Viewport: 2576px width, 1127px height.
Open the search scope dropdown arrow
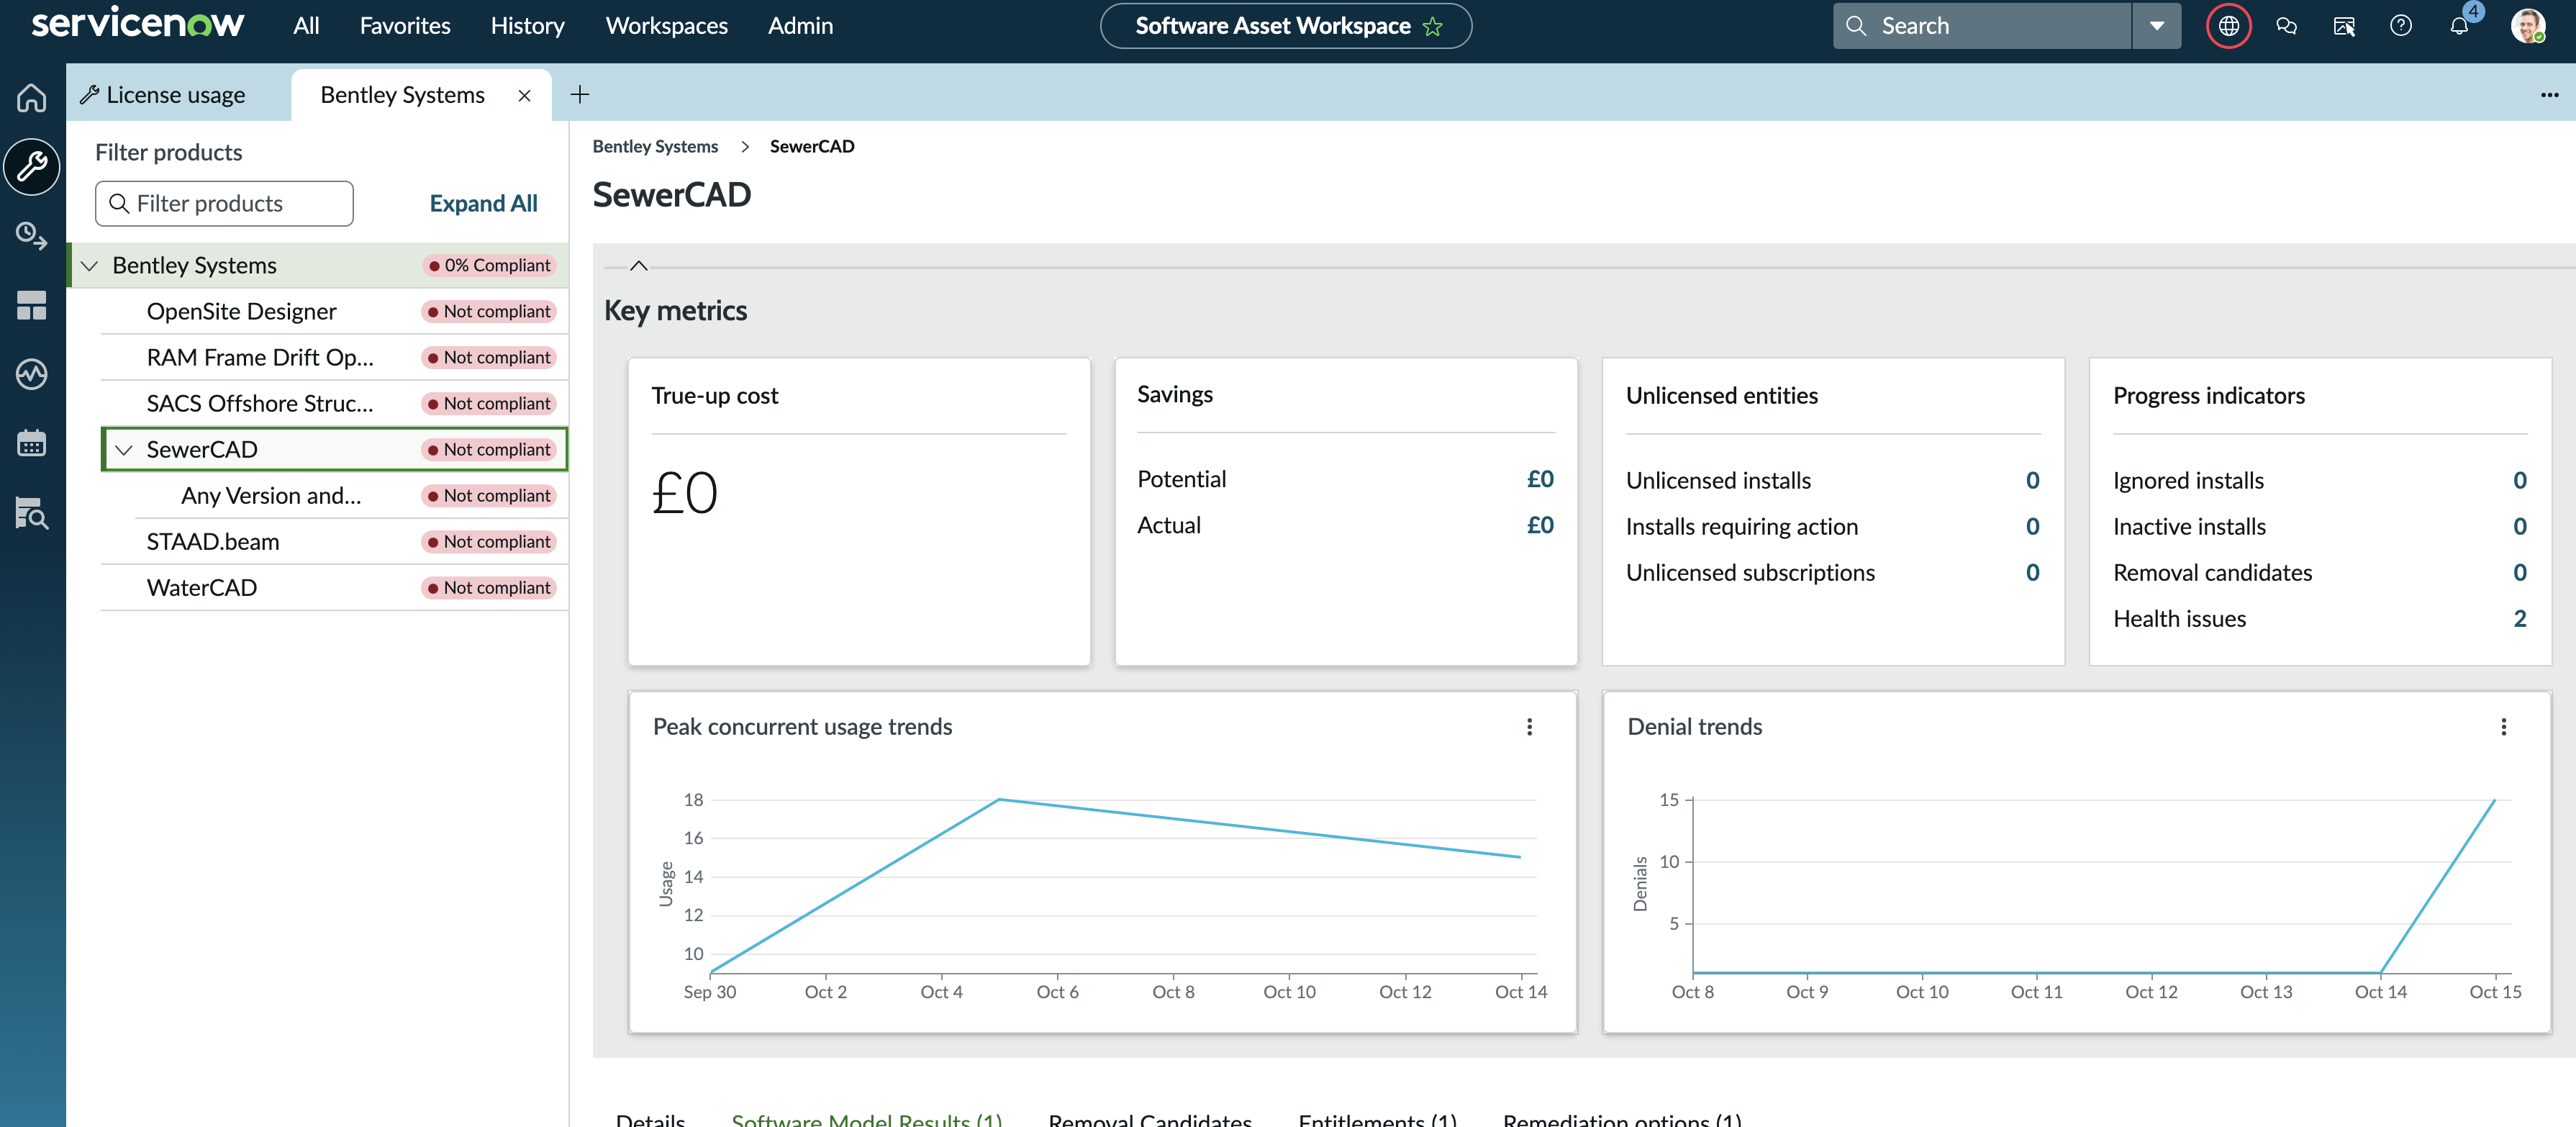click(2157, 26)
